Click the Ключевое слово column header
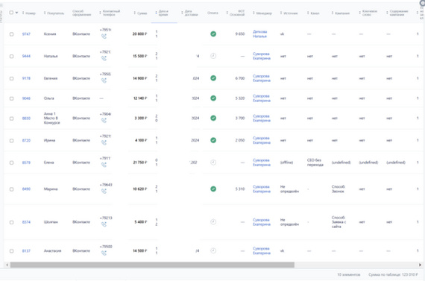The height and width of the screenshot is (281, 425). tap(369, 13)
